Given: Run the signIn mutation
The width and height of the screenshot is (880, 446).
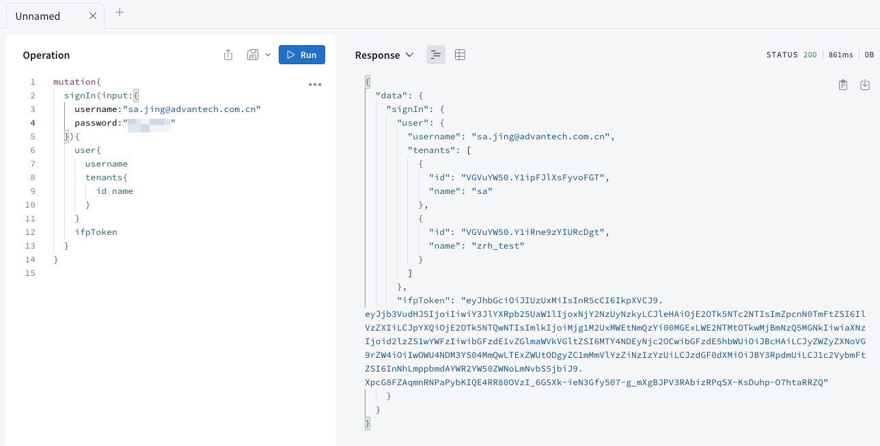Looking at the screenshot, I should [302, 55].
